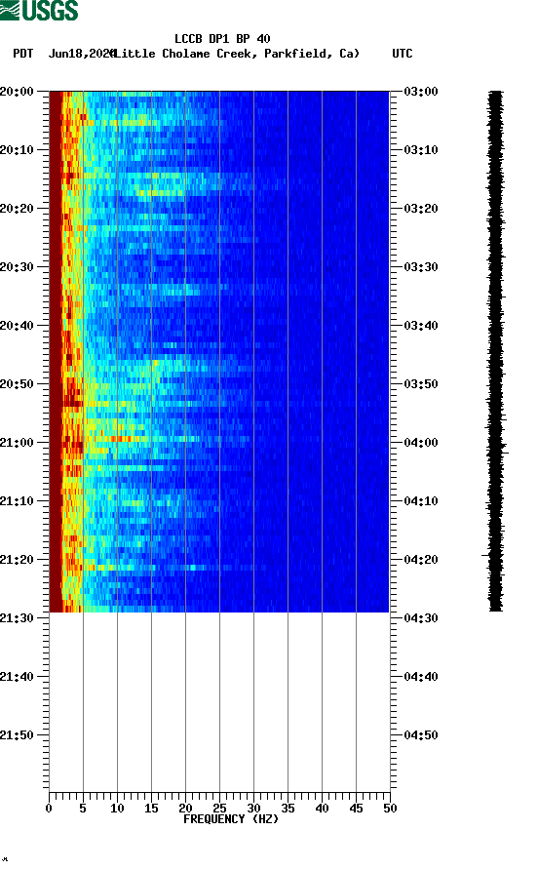538x870 pixels.
Task: Click the 5 Hz frequency axis label
Action: point(83,809)
